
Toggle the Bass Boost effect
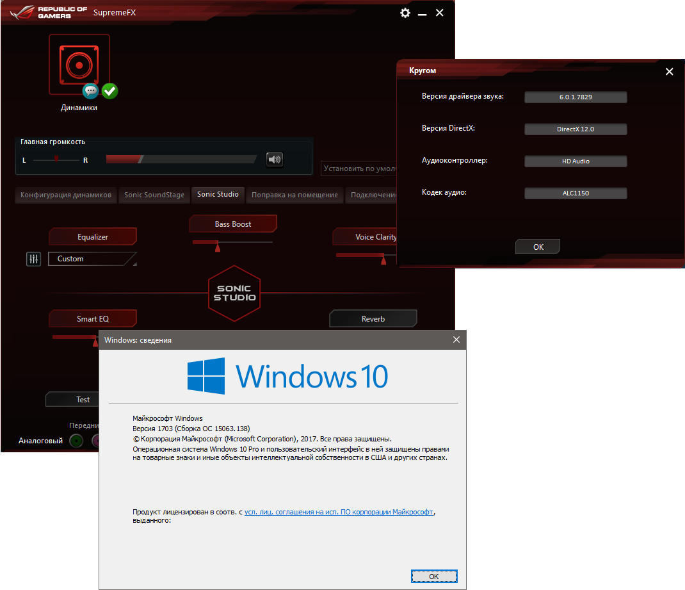click(x=233, y=224)
